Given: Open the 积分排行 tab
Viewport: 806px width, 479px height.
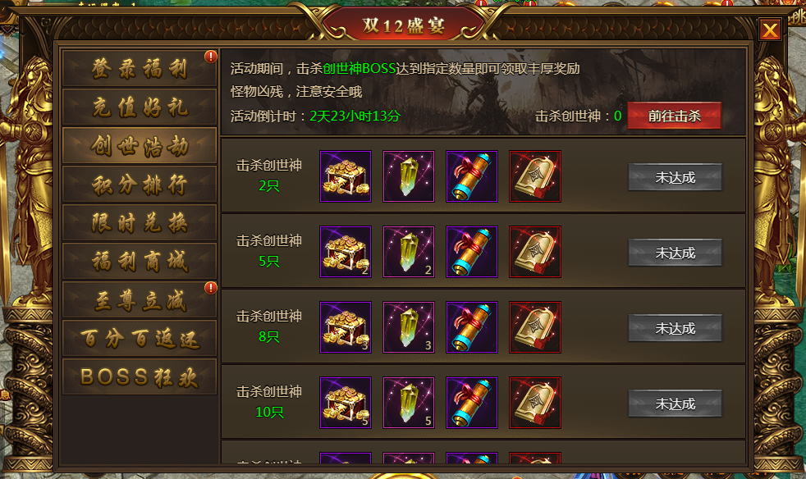Looking at the screenshot, I should 140,184.
